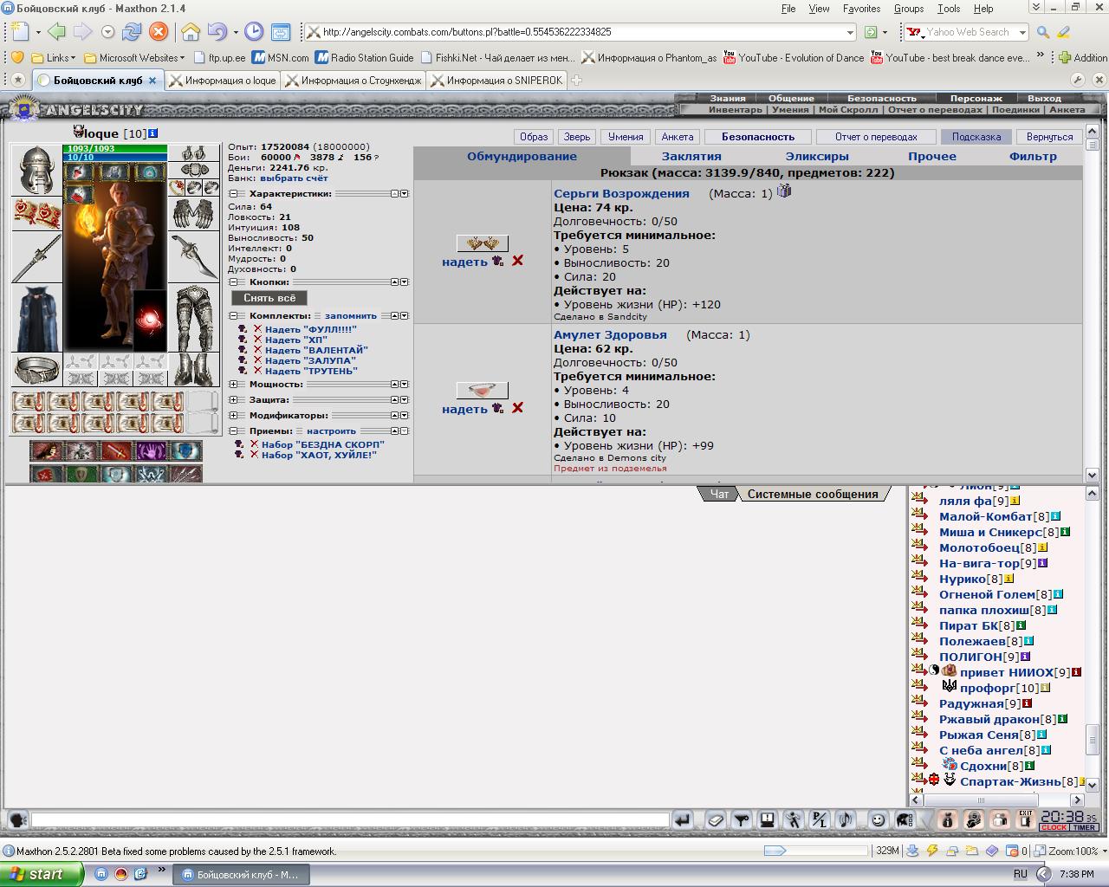1109x887 pixels.
Task: Click the curved dagger slot
Action: click(x=193, y=257)
